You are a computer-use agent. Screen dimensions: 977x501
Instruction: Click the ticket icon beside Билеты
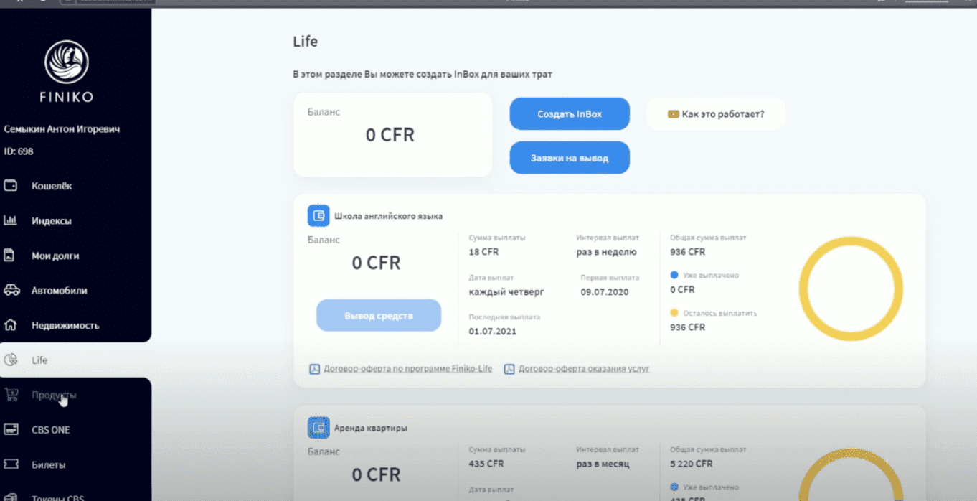point(11,464)
